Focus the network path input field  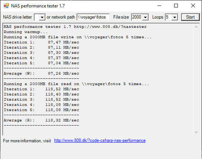(93, 17)
